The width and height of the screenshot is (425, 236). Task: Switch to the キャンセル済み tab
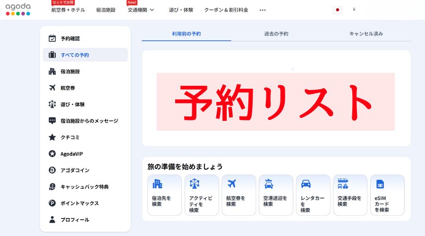coord(366,34)
